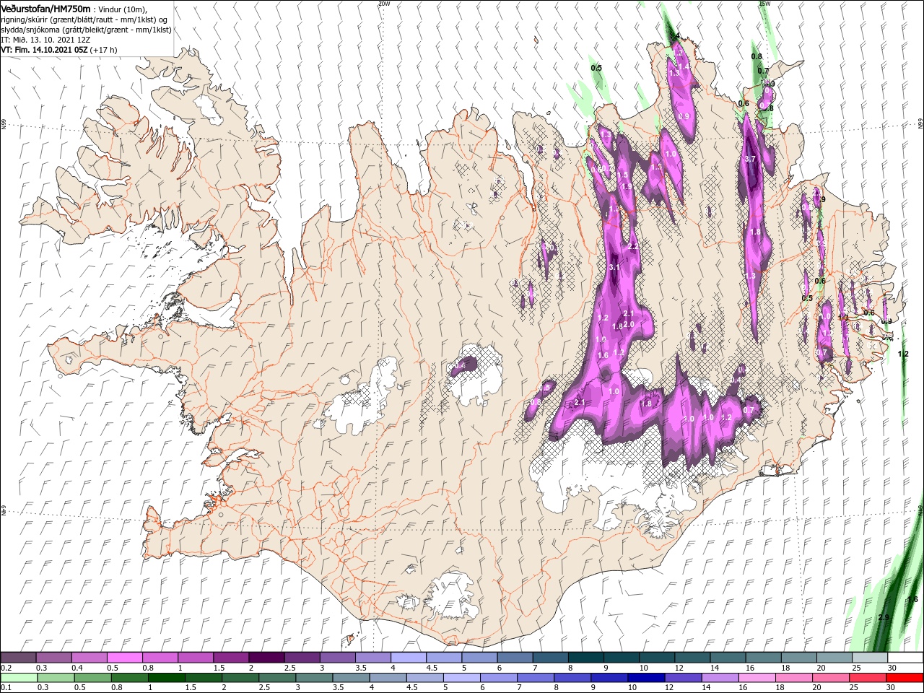Pick the darkest purple swatch starting at 2
Screen dimensions: 924x693
266,658
